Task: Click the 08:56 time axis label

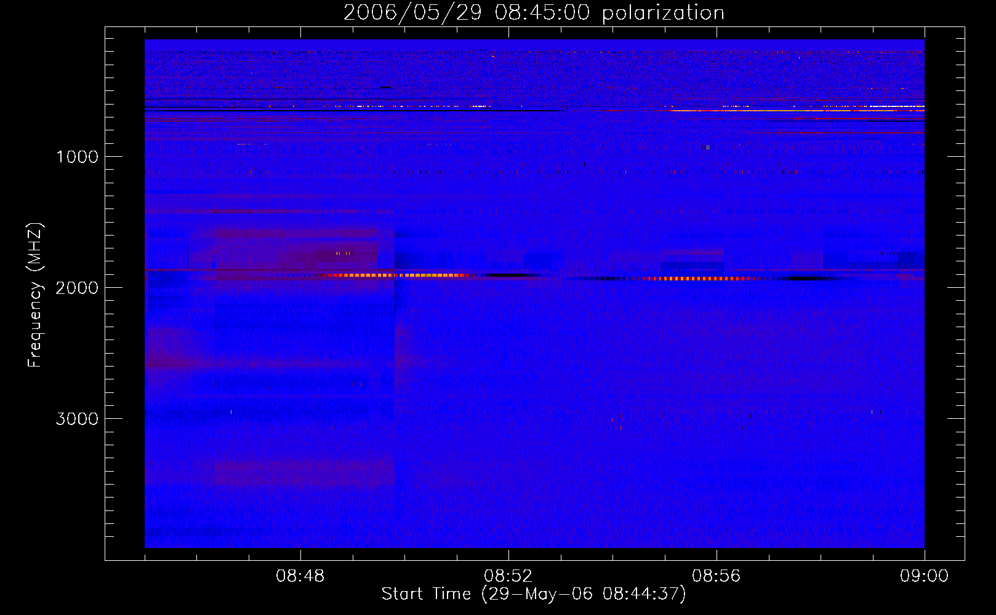Action: point(717,576)
